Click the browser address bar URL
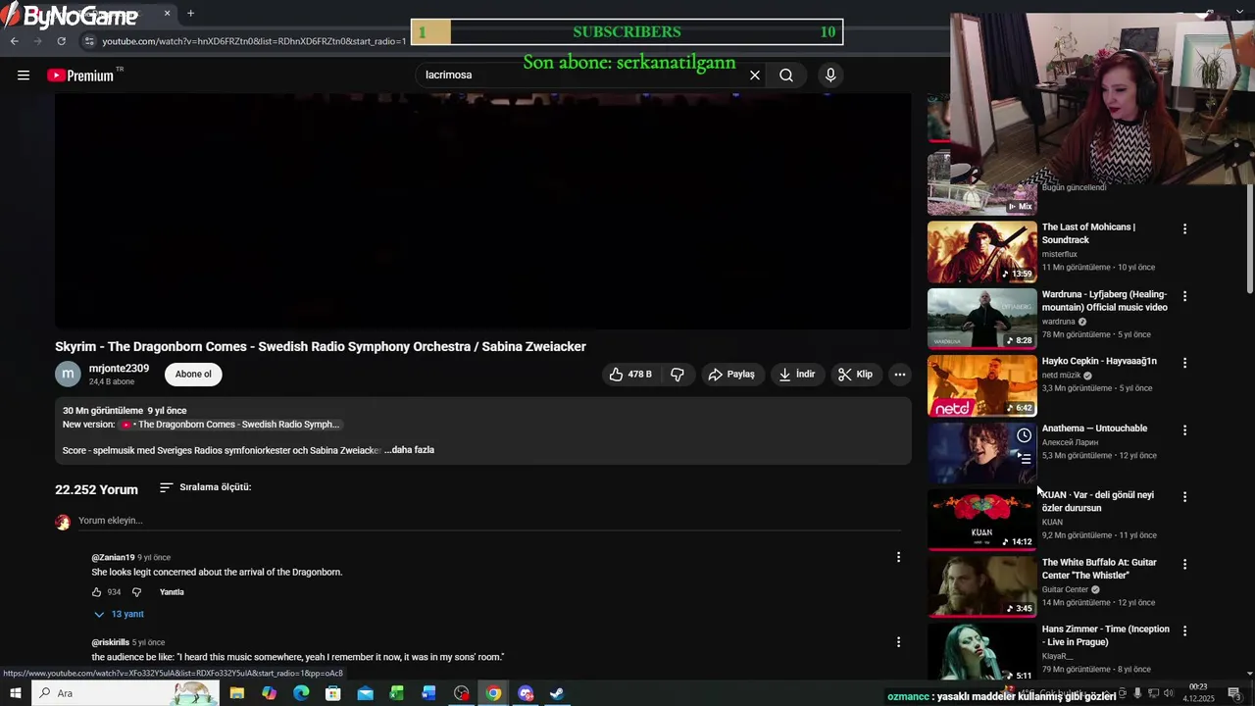1255x706 pixels. click(254, 41)
